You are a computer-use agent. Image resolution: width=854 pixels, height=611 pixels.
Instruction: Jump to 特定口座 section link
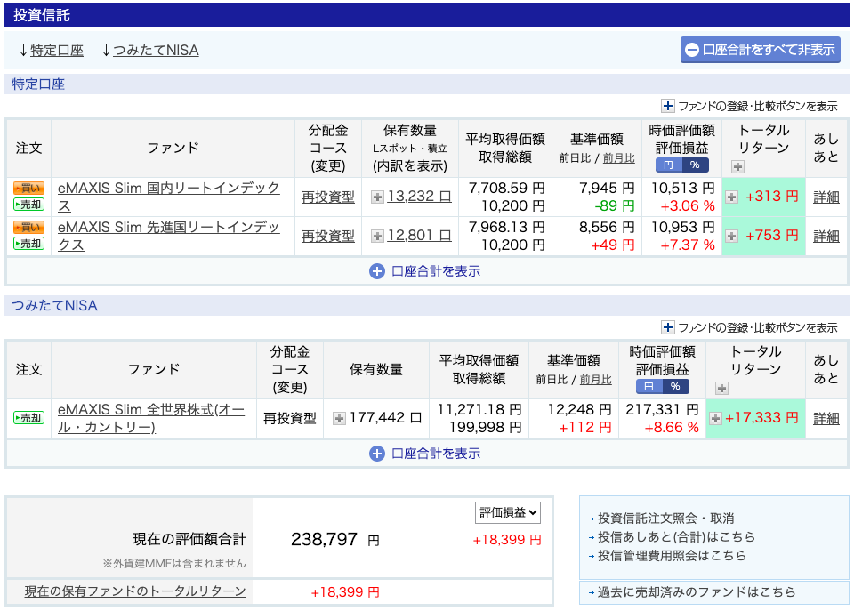[57, 51]
